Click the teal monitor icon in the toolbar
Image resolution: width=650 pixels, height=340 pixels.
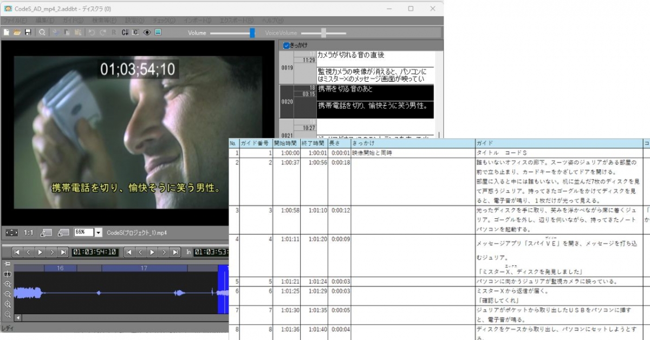[158, 32]
